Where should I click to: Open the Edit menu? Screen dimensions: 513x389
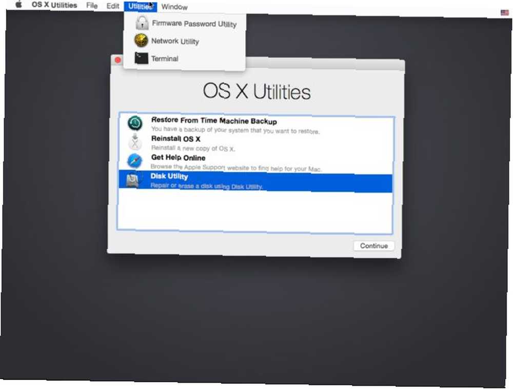pyautogui.click(x=112, y=6)
